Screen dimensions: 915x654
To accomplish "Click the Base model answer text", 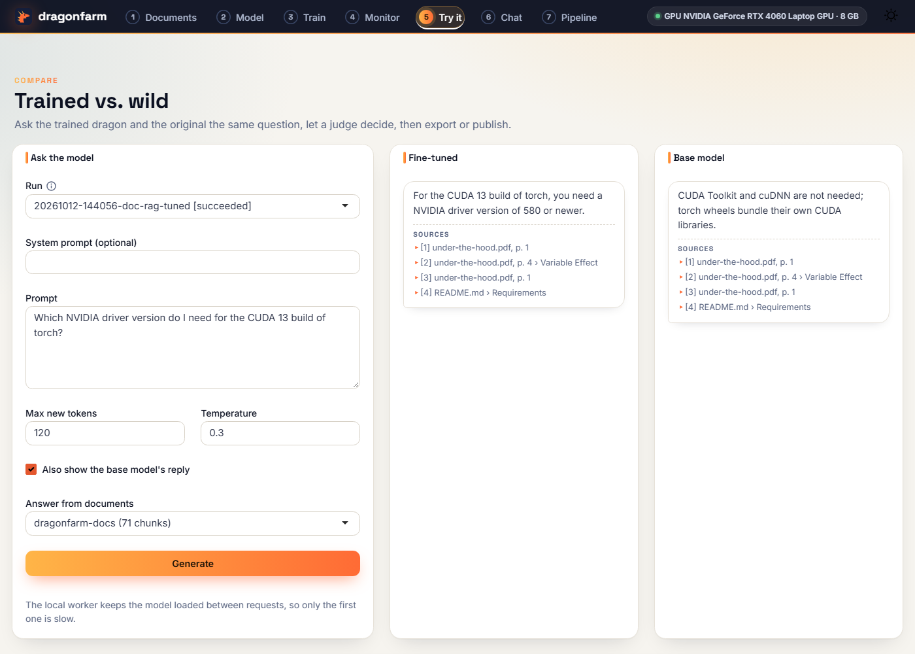I will (771, 211).
